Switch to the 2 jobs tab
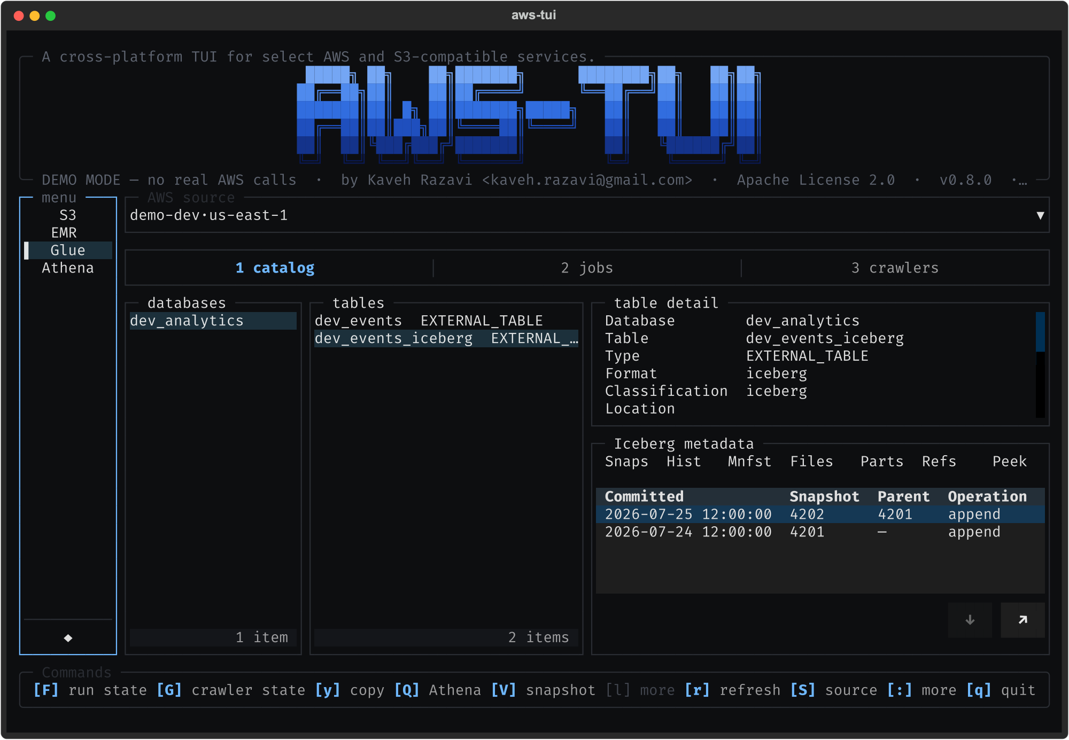 [x=587, y=268]
